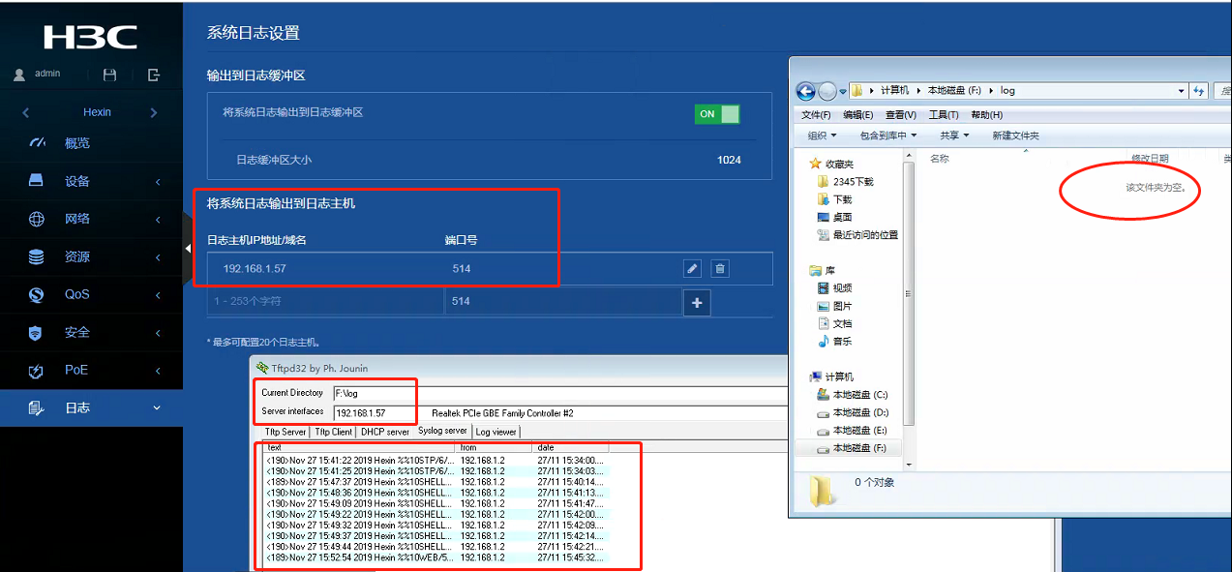The width and height of the screenshot is (1232, 572).
Task: Click the 网络 globe icon in sidebar
Action: point(36,219)
